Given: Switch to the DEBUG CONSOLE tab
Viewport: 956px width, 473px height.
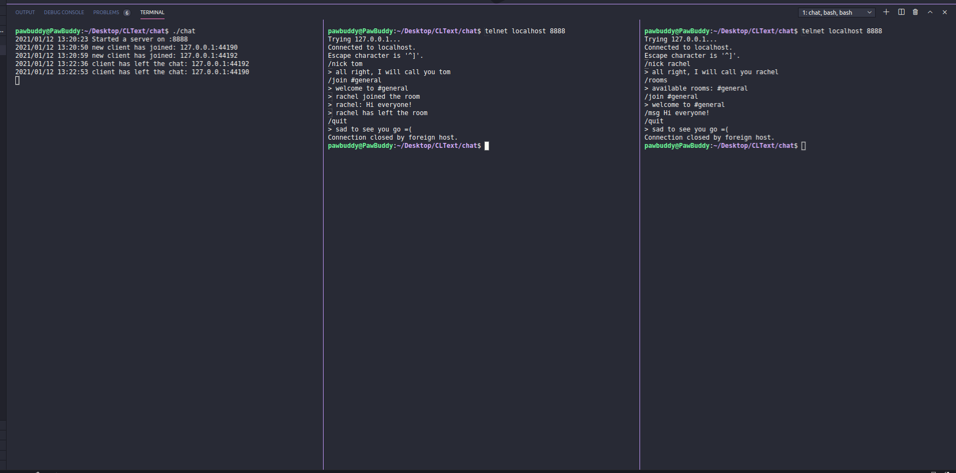Looking at the screenshot, I should click(x=64, y=12).
